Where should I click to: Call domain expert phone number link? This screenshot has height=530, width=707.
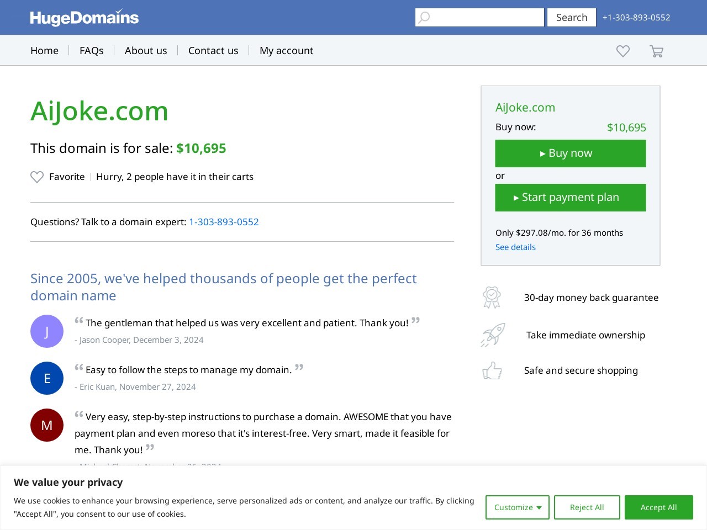[224, 222]
